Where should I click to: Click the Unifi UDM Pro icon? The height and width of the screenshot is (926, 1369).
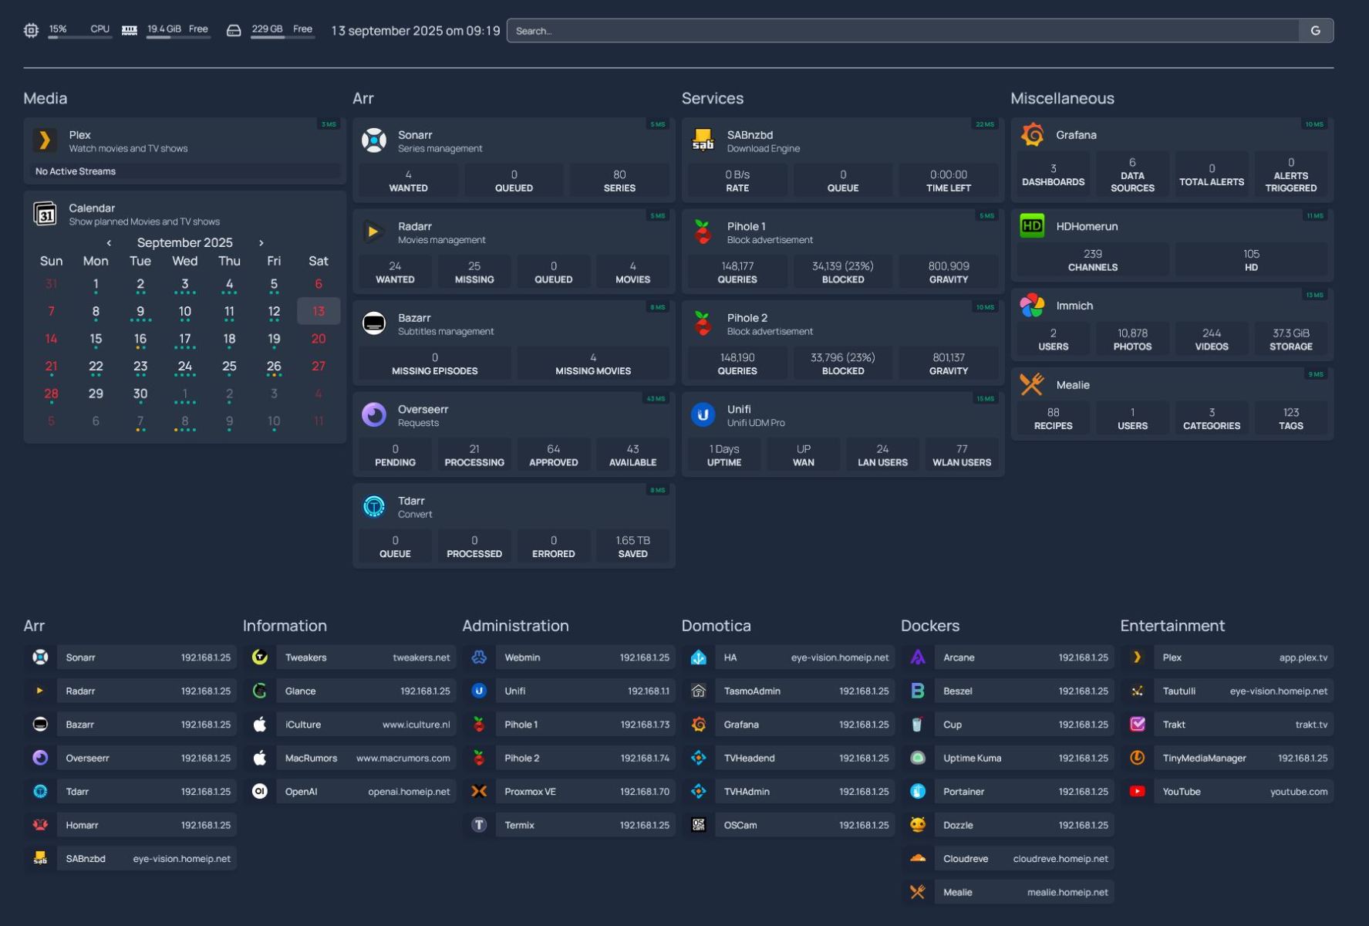(x=703, y=415)
